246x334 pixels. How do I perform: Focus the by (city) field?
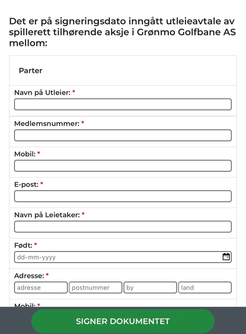150,287
